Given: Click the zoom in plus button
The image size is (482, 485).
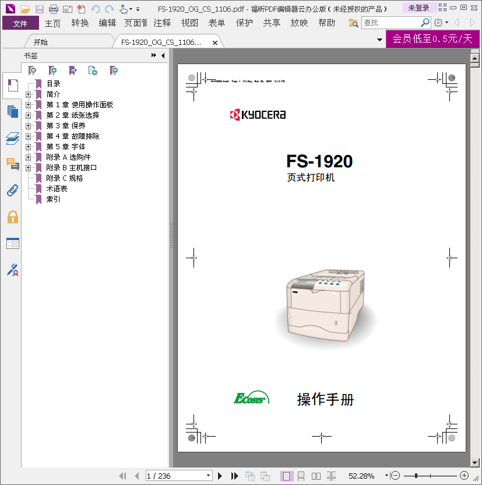Looking at the screenshot, I should tap(464, 476).
